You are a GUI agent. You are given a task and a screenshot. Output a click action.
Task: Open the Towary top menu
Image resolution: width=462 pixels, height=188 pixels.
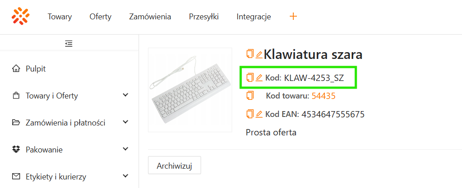pyautogui.click(x=60, y=17)
